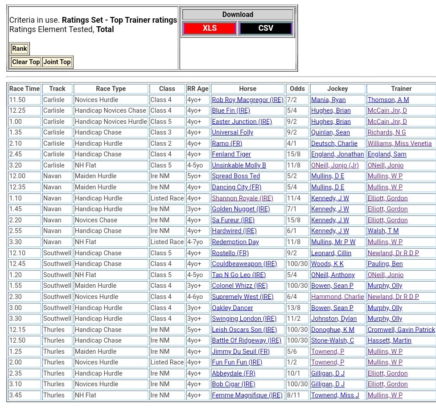This screenshot has width=436, height=409.
Task: Open horse Rob Roy Macgregor (IRE)
Action: [247, 100]
